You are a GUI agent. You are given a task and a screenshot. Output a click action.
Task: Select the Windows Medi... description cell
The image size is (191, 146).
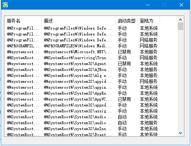pyautogui.click(x=78, y=46)
